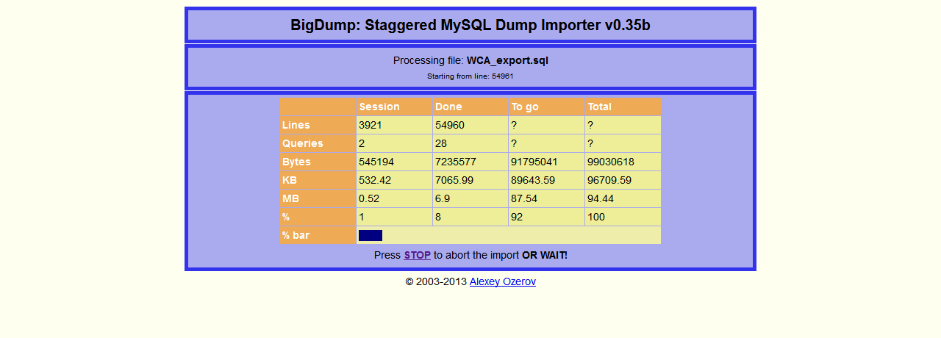The image size is (941, 338).
Task: Click the © 2003-2013 copyright text
Action: tap(436, 281)
